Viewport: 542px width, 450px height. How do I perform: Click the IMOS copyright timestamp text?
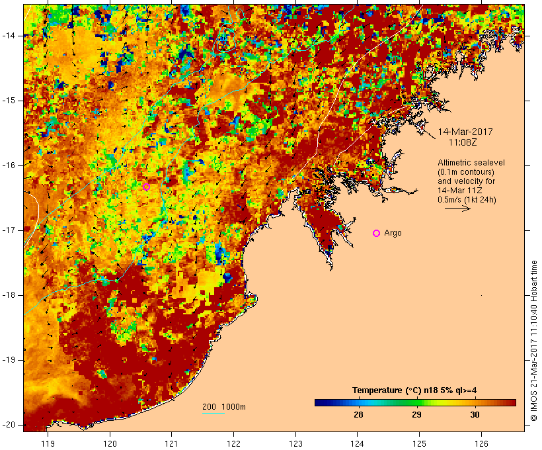pyautogui.click(x=534, y=341)
